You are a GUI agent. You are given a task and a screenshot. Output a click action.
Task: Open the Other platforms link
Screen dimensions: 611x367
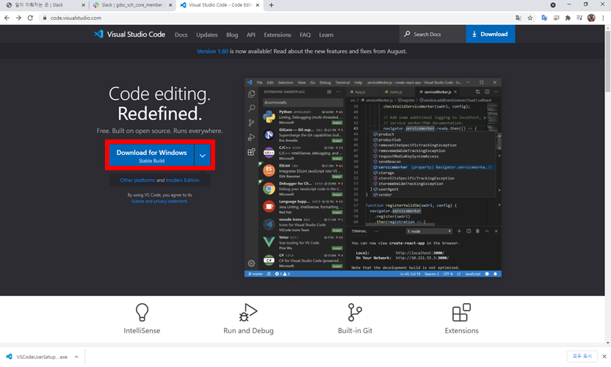click(137, 180)
